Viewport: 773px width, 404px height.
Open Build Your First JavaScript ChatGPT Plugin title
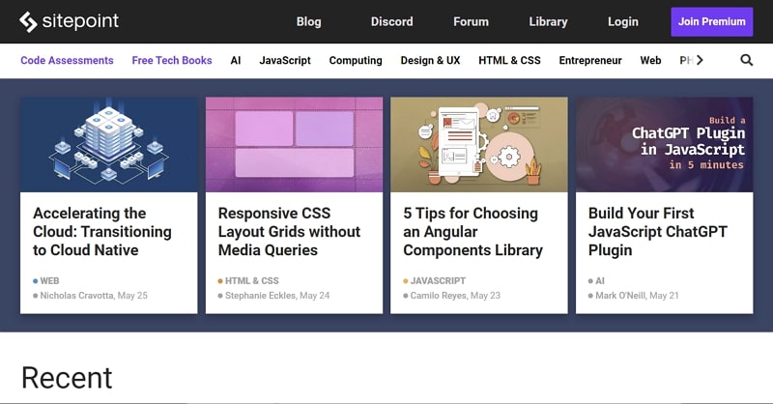click(x=658, y=231)
